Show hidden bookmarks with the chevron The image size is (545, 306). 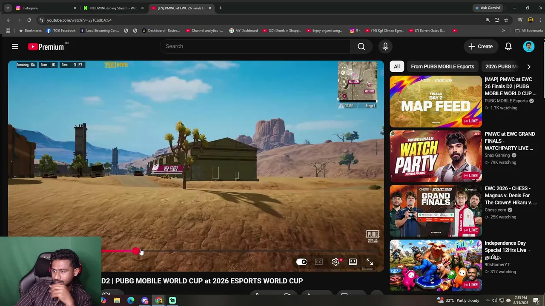(x=503, y=31)
